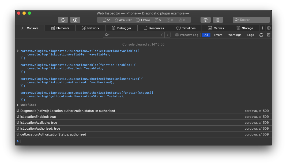This screenshot has width=287, height=165.
Task: Reload the inspected page
Action: [63, 20]
